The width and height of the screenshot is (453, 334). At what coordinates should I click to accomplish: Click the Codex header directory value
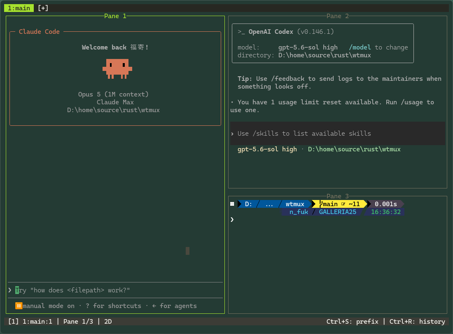tap(325, 55)
